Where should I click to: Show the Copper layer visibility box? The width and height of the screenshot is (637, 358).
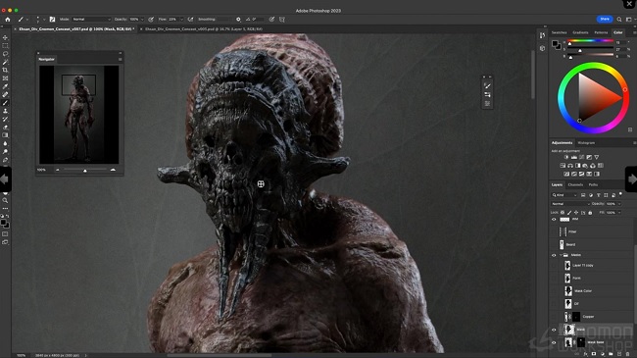pyautogui.click(x=554, y=317)
